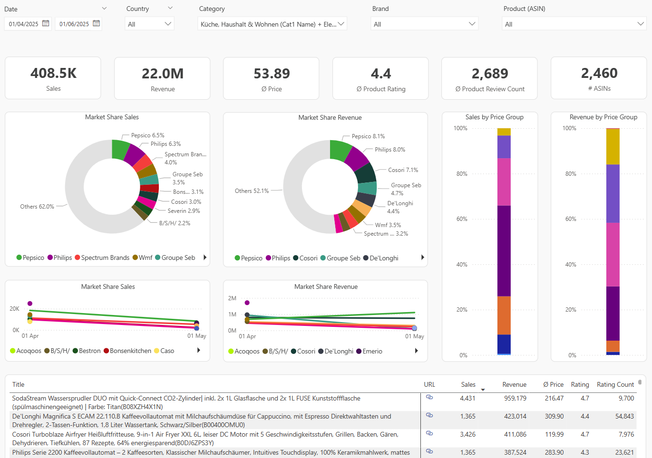Sort table by Ø Price column header
The image size is (652, 458).
point(553,384)
